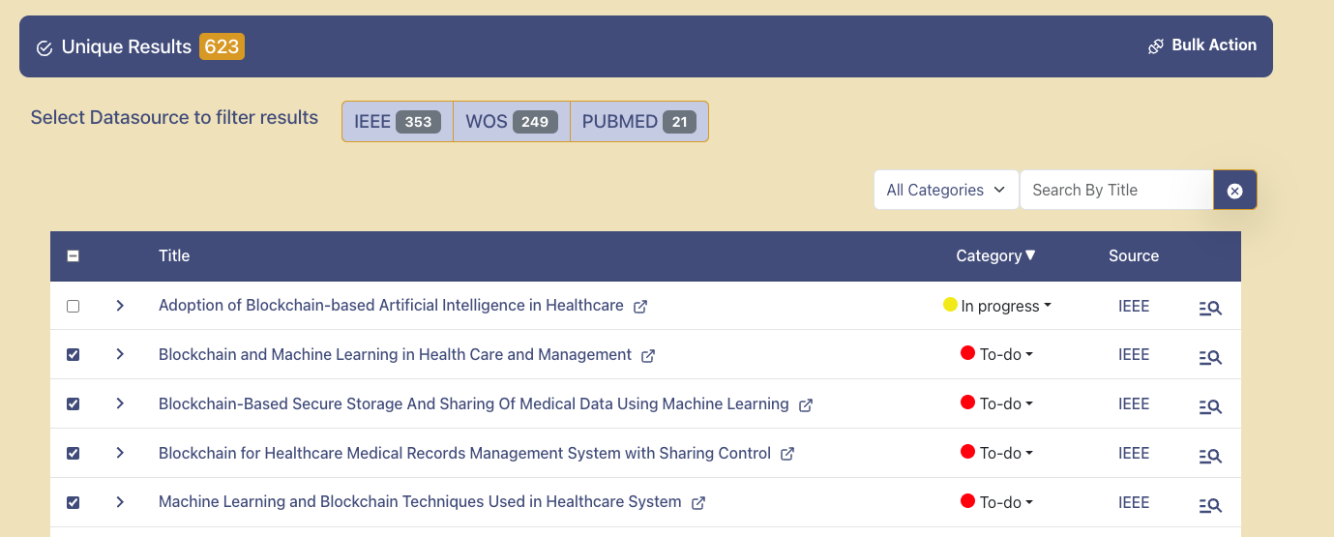Open To-do dropdown for Blockchain and Machine Learning row
The image size is (1334, 537).
pyautogui.click(x=1006, y=355)
